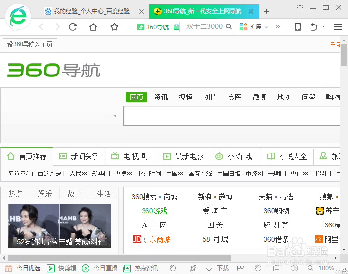Open 58同城 link

pos(215,239)
